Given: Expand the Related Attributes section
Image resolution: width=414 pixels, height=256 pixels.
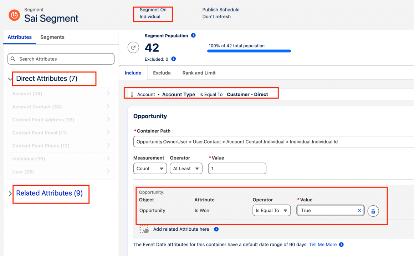Looking at the screenshot, I should pos(10,194).
